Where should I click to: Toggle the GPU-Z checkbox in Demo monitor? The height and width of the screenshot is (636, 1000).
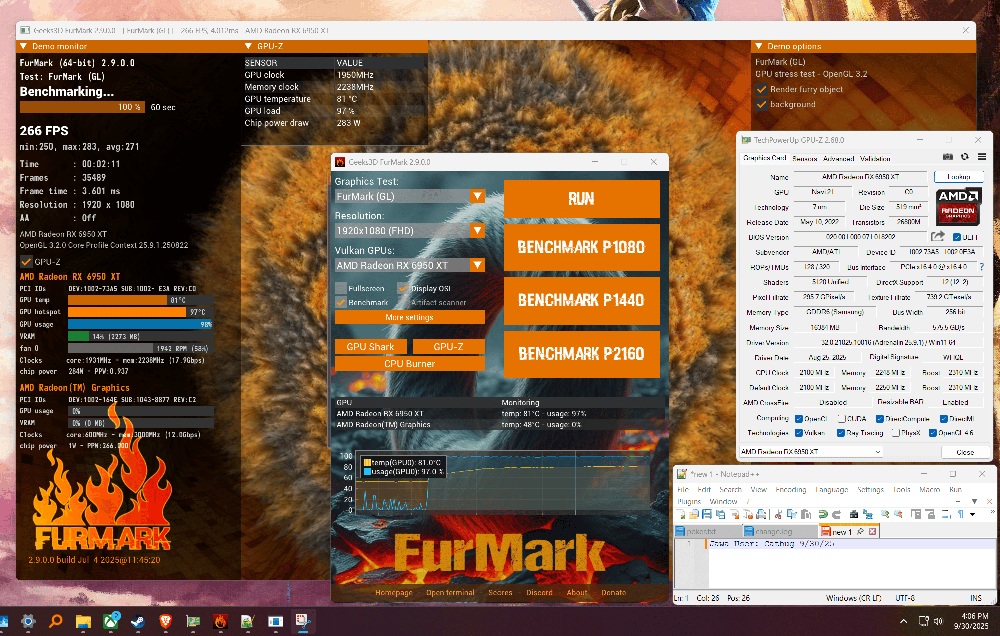(26, 262)
